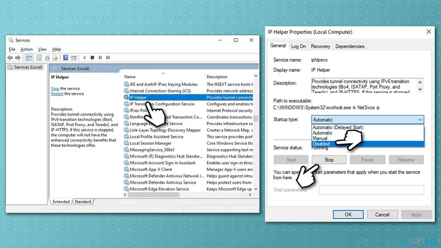Click the down arrow of services list scrollbar

point(256,189)
